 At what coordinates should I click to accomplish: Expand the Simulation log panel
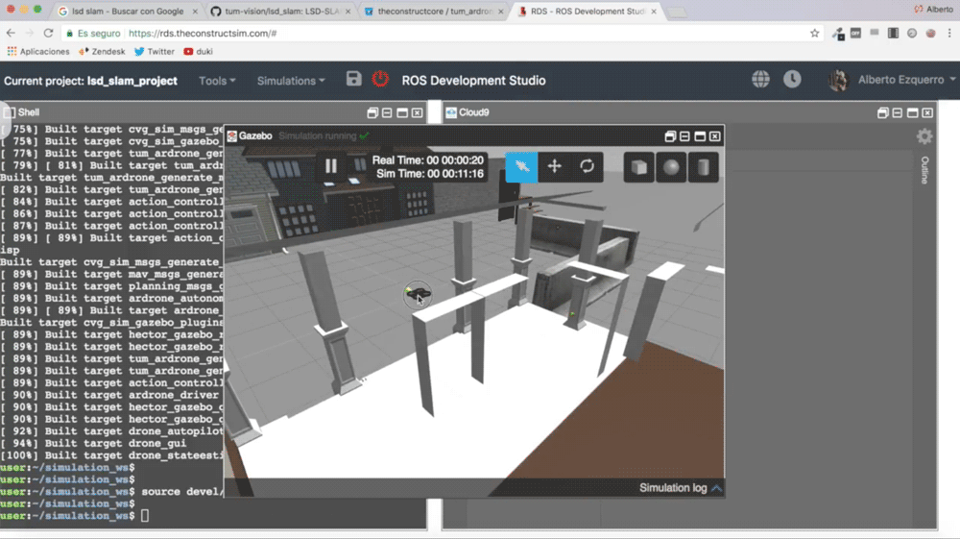(x=681, y=488)
